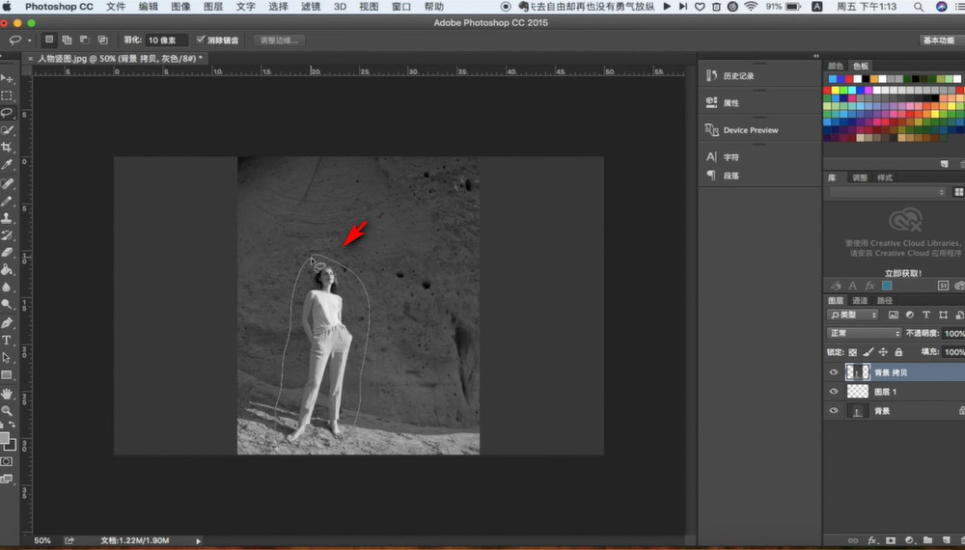Hide the 背景 拷贝 layer
Image resolution: width=965 pixels, height=550 pixels.
point(834,372)
